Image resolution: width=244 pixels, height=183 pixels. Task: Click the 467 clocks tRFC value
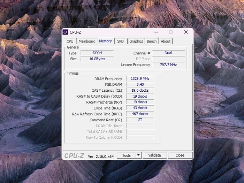pyautogui.click(x=140, y=114)
